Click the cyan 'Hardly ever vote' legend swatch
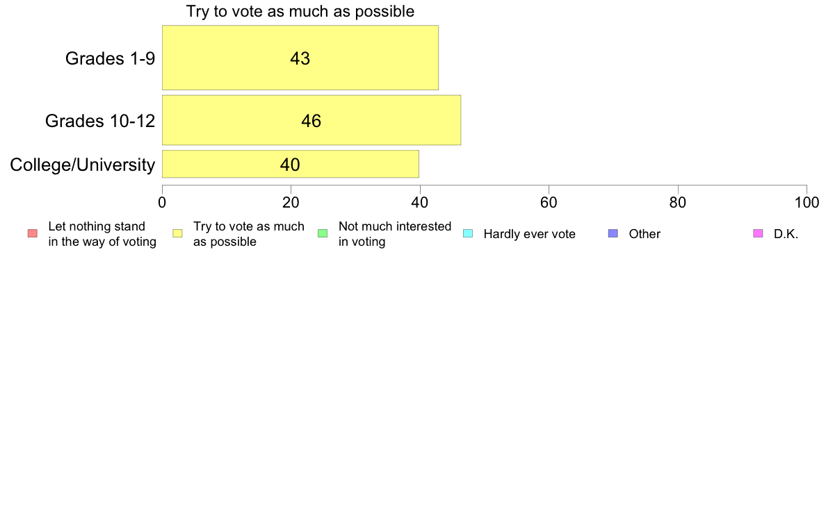 pyautogui.click(x=468, y=234)
